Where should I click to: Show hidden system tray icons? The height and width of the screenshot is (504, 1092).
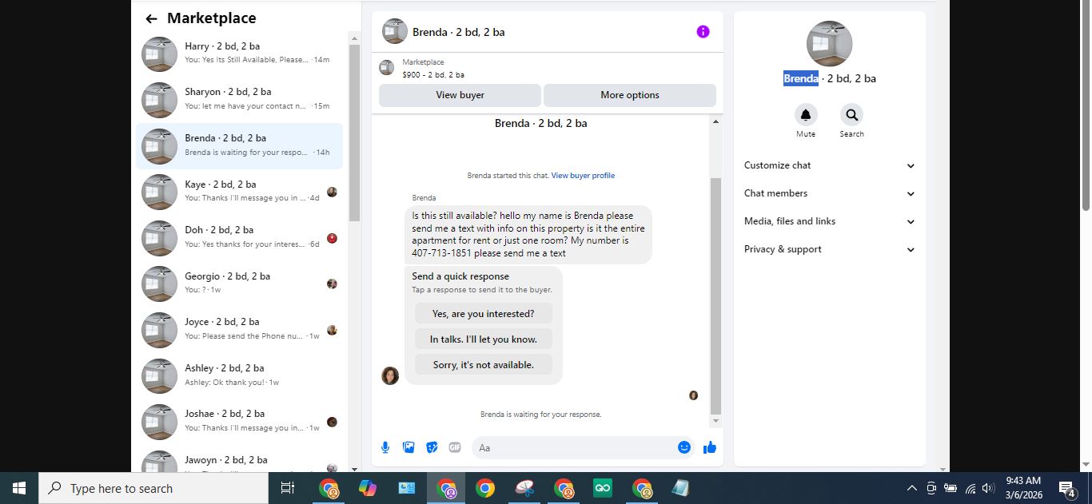click(x=911, y=488)
